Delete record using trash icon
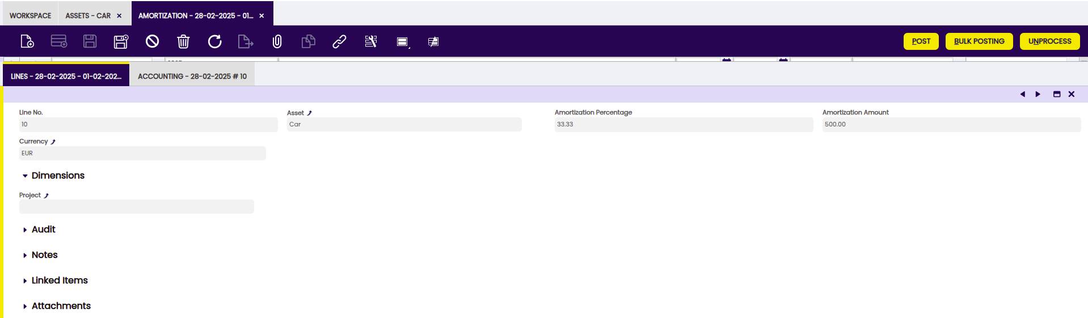Viewport: 1088px width, 318px height. tap(183, 41)
